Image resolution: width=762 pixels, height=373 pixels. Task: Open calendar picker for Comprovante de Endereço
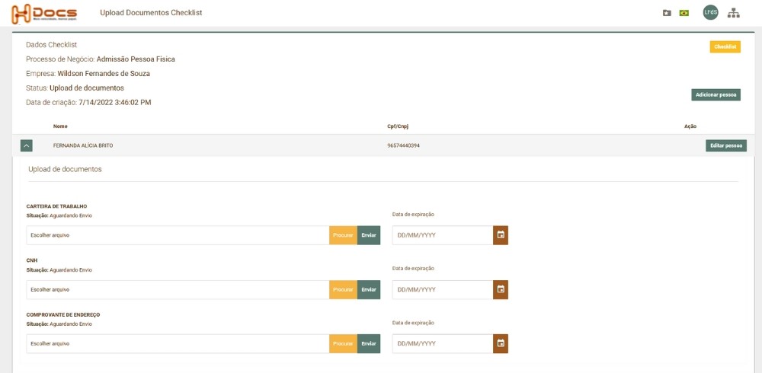click(501, 343)
